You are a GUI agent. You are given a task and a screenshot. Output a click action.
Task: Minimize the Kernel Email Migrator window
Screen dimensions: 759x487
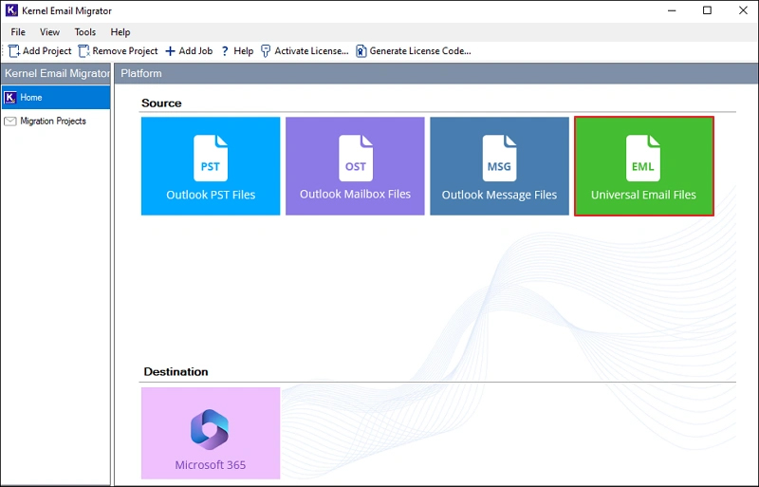(672, 10)
